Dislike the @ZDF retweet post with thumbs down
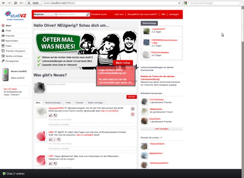 point(59,139)
